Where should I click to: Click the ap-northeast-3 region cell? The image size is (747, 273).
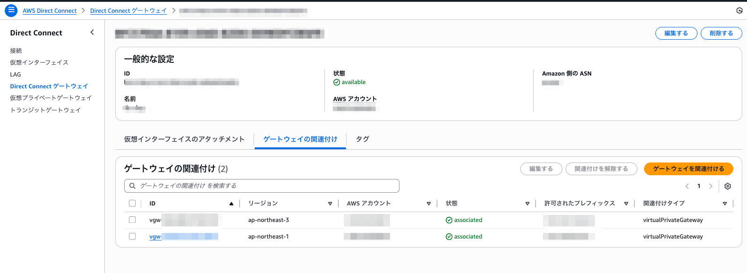269,220
